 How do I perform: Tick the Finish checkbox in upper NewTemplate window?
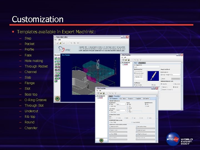(161, 79)
